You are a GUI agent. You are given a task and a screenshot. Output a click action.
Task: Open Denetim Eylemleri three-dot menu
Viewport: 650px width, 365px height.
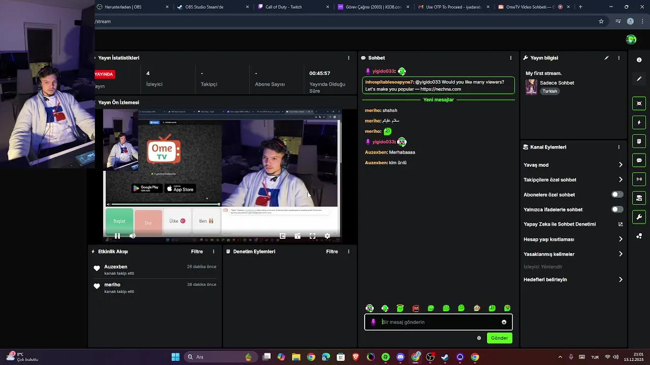[x=348, y=251]
